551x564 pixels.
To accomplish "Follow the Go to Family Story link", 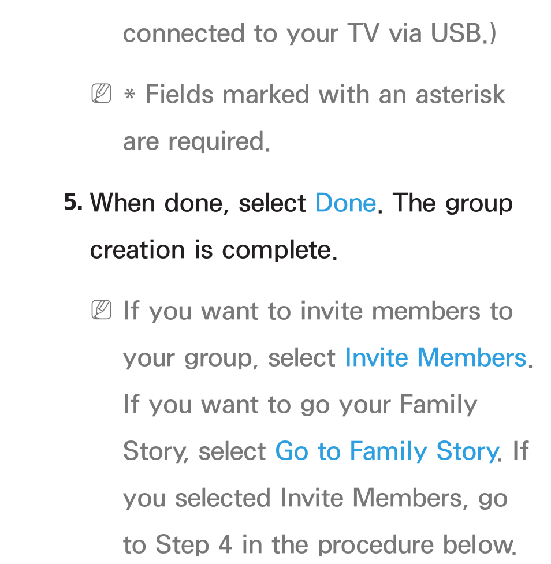I will click(x=386, y=451).
